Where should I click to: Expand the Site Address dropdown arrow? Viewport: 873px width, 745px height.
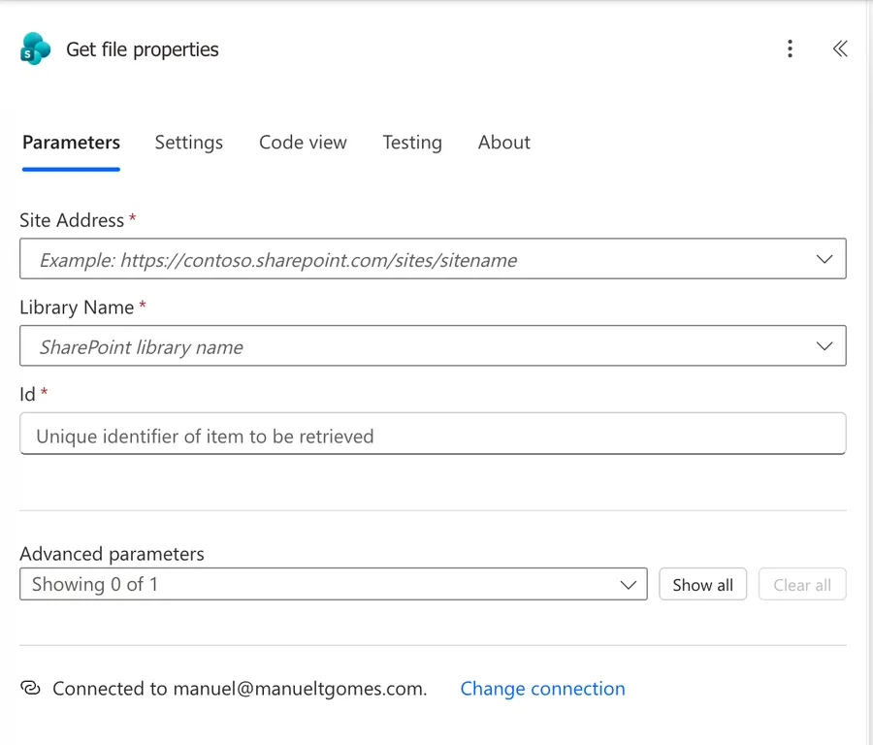[824, 259]
